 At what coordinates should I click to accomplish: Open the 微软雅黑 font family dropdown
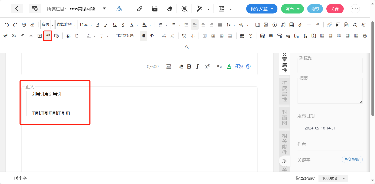[x=66, y=25]
